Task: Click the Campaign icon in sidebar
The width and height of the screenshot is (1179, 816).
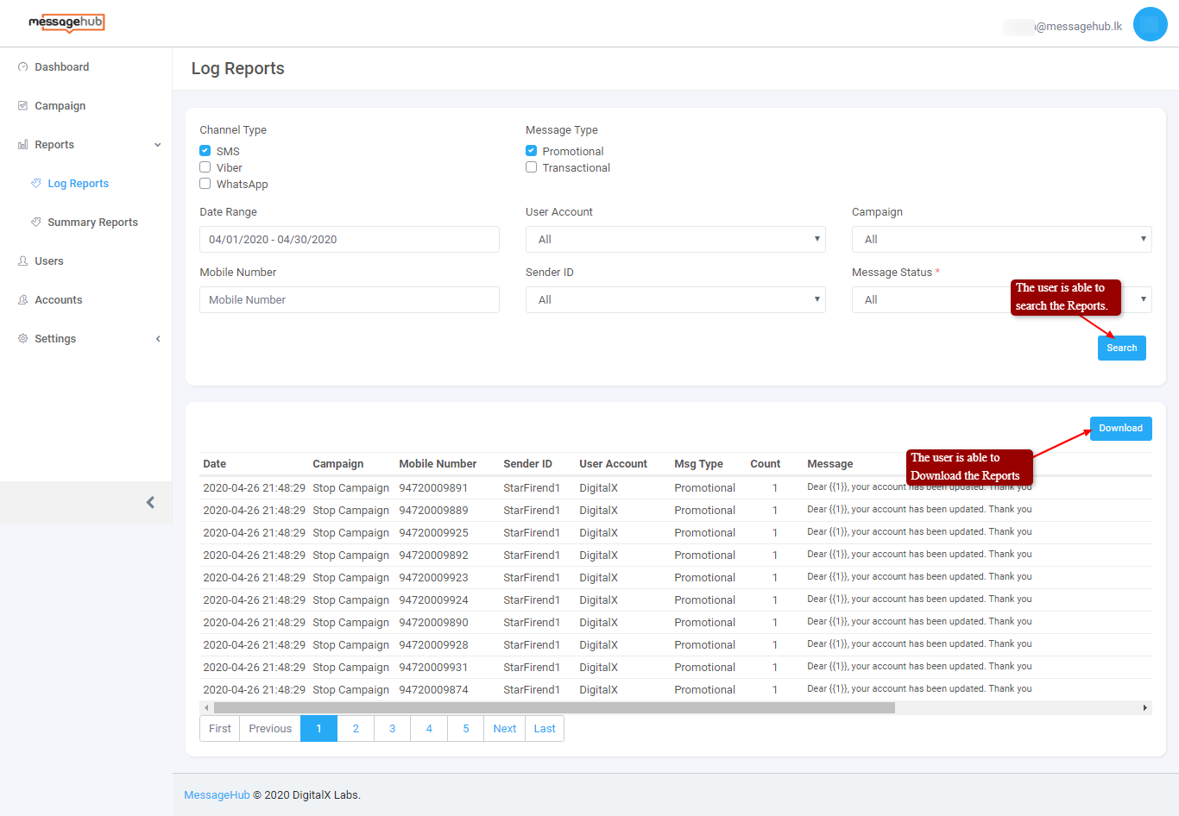Action: (22, 106)
